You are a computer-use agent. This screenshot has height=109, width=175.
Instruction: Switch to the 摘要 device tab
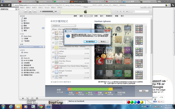(75, 16)
